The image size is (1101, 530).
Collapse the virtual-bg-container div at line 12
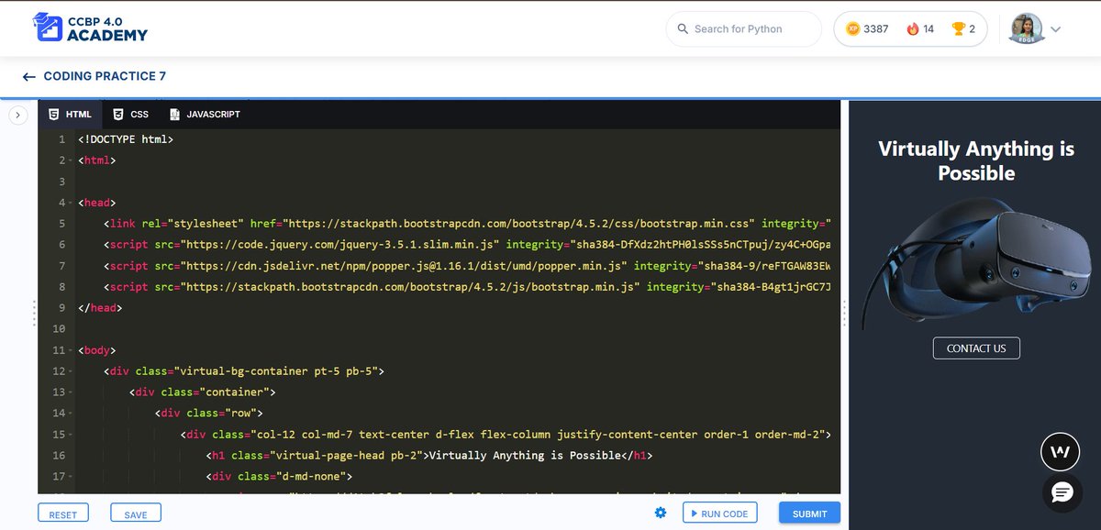(x=71, y=371)
